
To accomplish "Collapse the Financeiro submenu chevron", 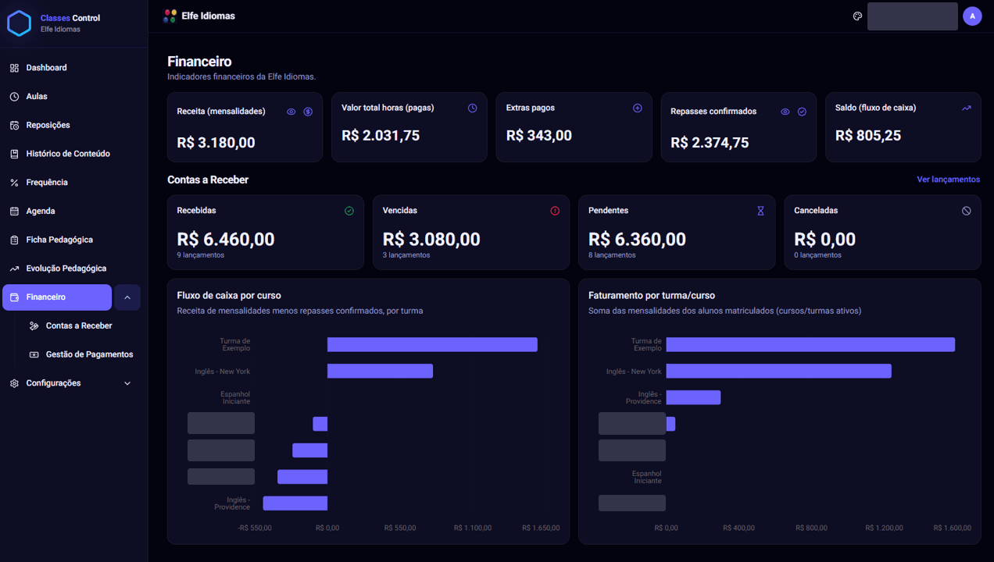I will (x=127, y=297).
